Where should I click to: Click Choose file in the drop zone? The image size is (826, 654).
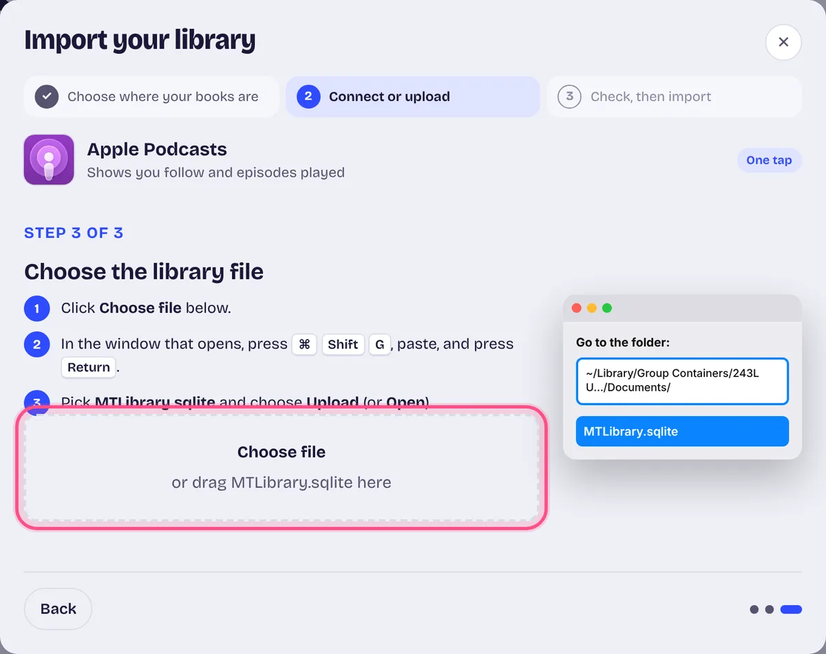point(282,452)
